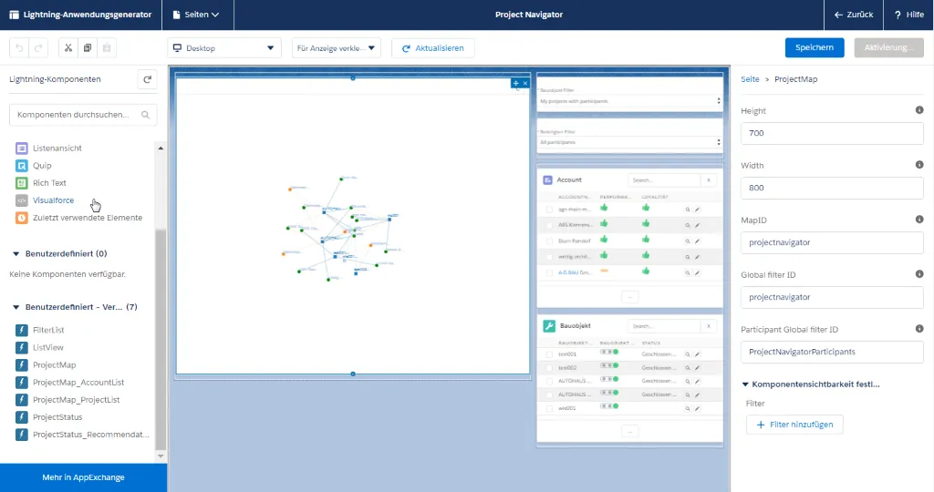
Task: Open the Bauobjekt Filter select box
Action: click(629, 101)
